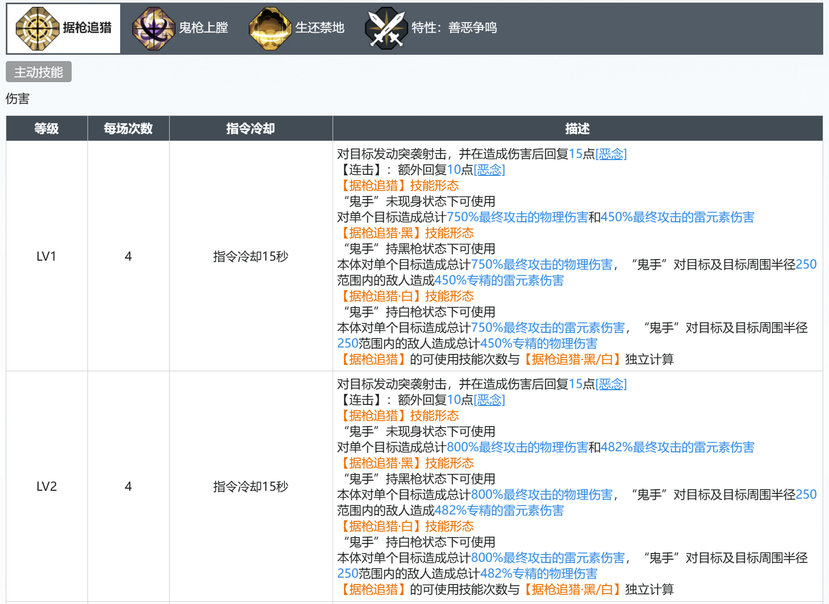This screenshot has height=604, width=829.
Task: Select the 据枪追猎 tab label
Action: (87, 28)
